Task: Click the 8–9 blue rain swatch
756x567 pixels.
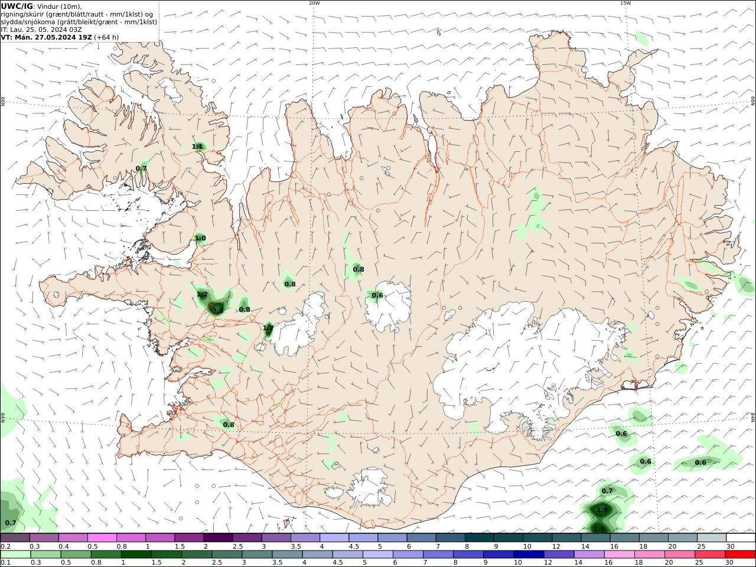Action: [468, 555]
